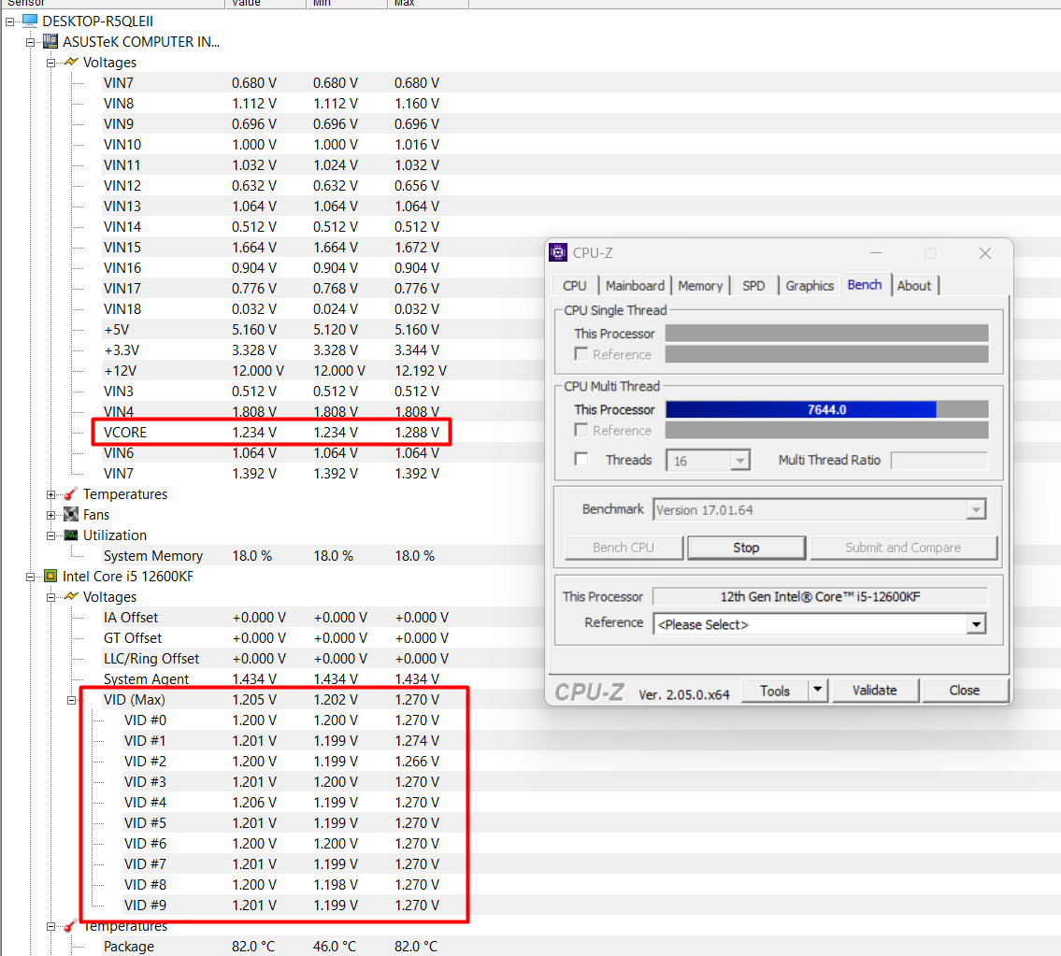Open the Threads count dropdown in CPU-Z

coord(740,460)
